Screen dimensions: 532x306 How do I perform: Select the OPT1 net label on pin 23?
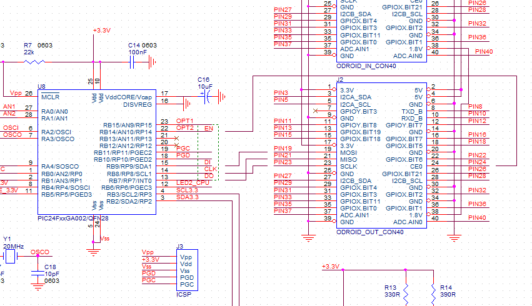[x=184, y=121]
